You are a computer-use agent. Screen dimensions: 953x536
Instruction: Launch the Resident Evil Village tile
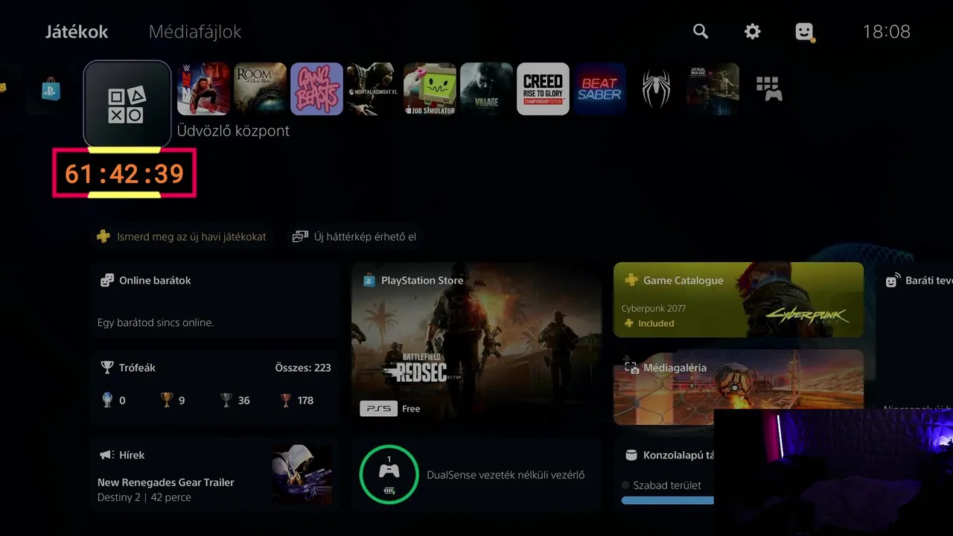487,89
